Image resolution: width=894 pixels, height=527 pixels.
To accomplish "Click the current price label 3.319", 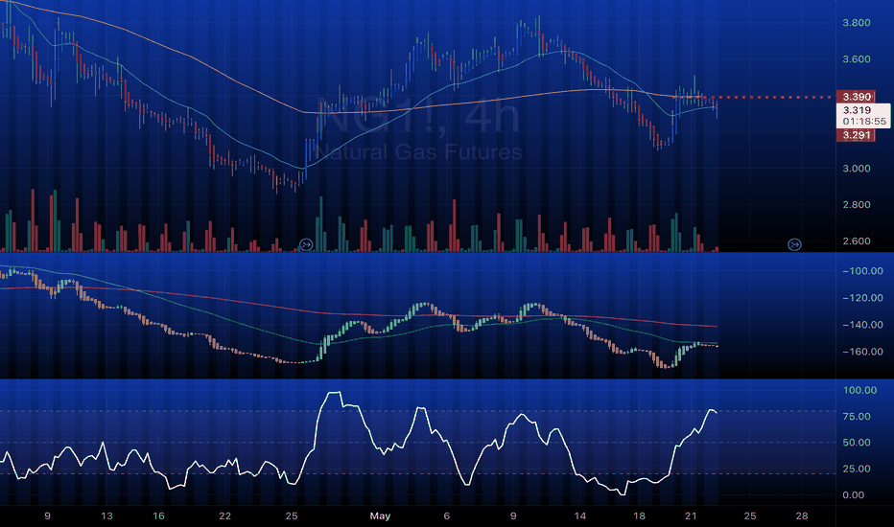I will 857,110.
